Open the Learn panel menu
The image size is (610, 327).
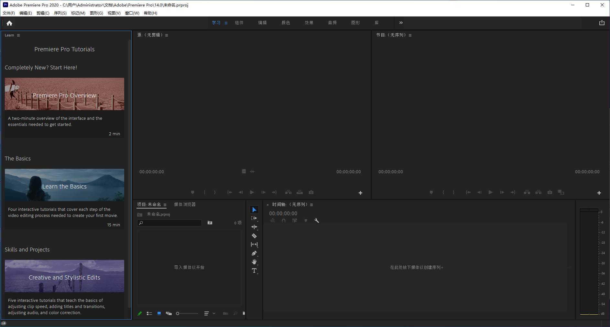pyautogui.click(x=18, y=35)
